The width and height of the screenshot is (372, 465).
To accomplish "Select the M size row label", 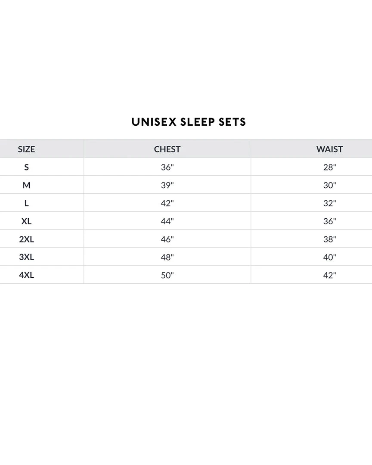I will (x=26, y=185).
